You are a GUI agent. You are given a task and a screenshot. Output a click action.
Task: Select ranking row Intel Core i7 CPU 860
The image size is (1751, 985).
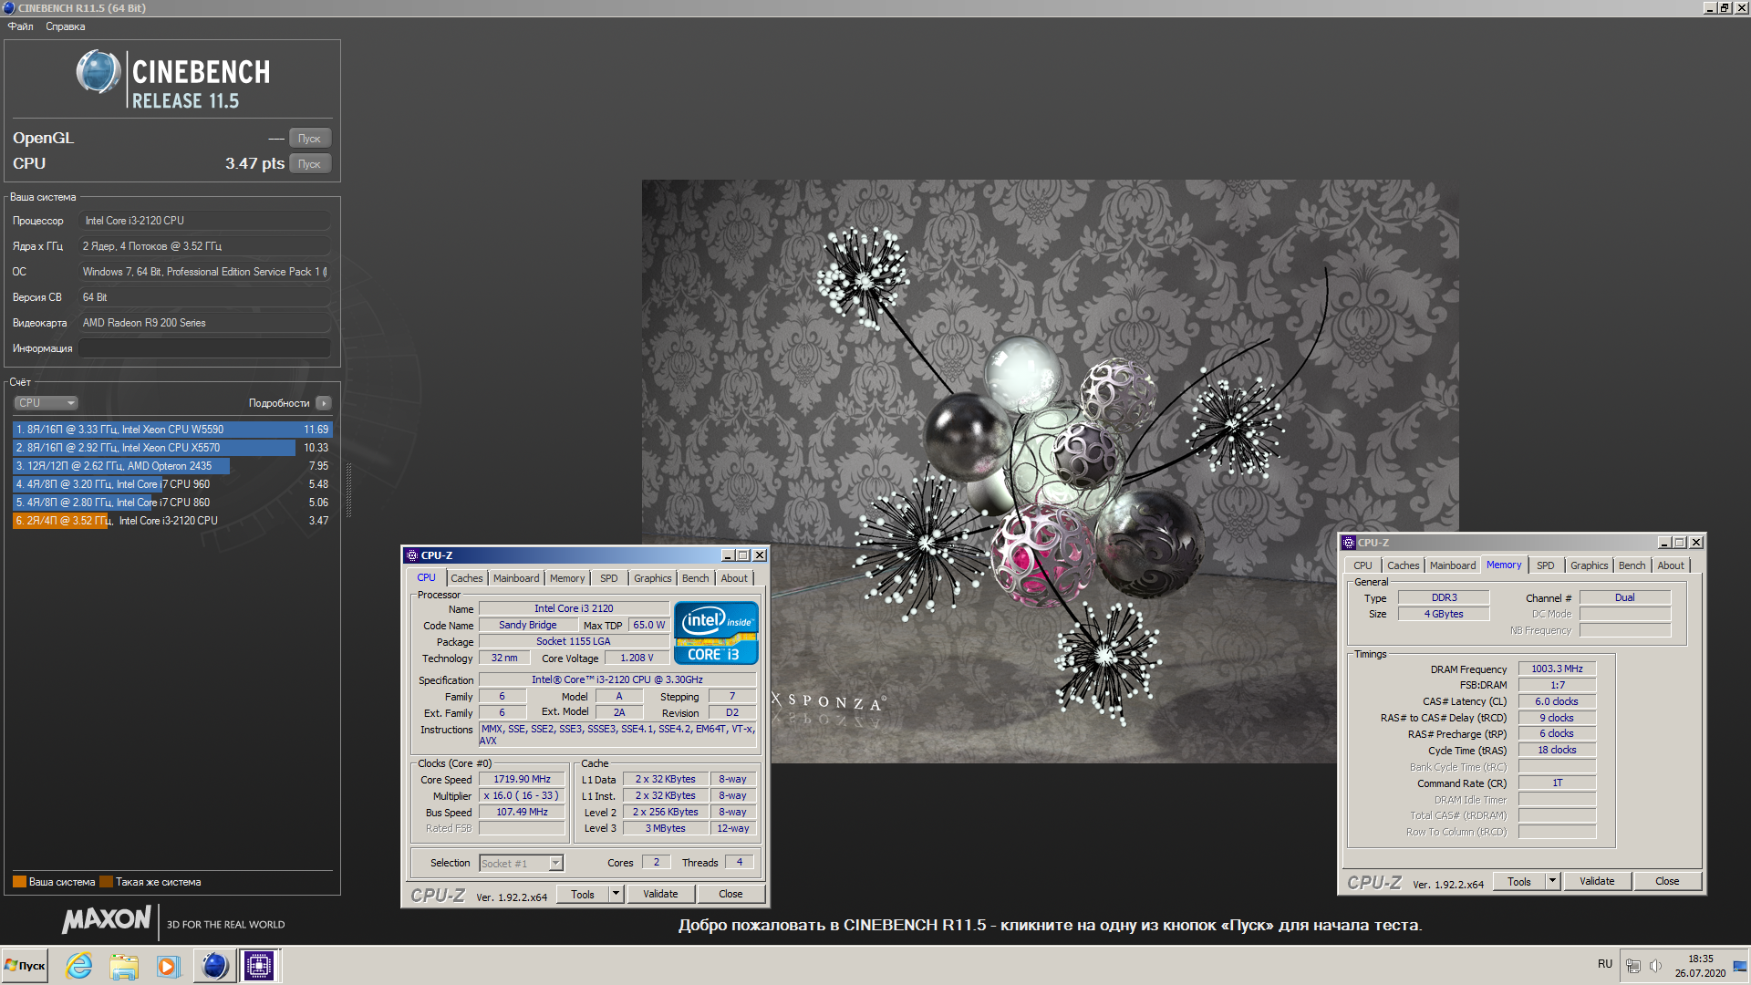[x=172, y=503]
